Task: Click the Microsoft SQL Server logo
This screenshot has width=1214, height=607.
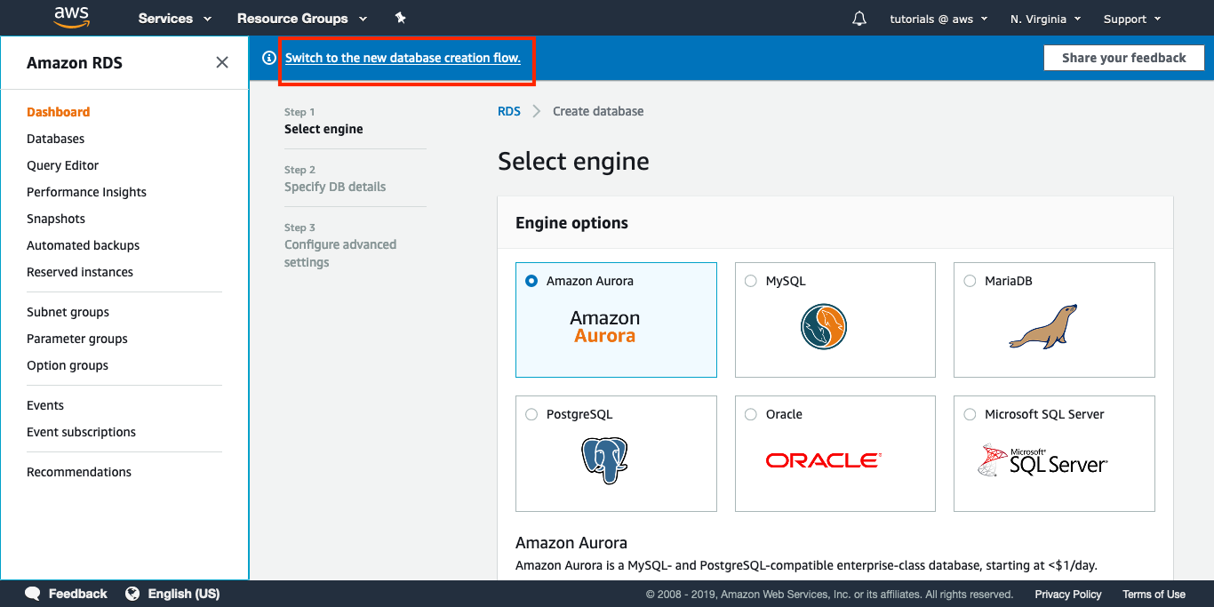Action: [1042, 460]
